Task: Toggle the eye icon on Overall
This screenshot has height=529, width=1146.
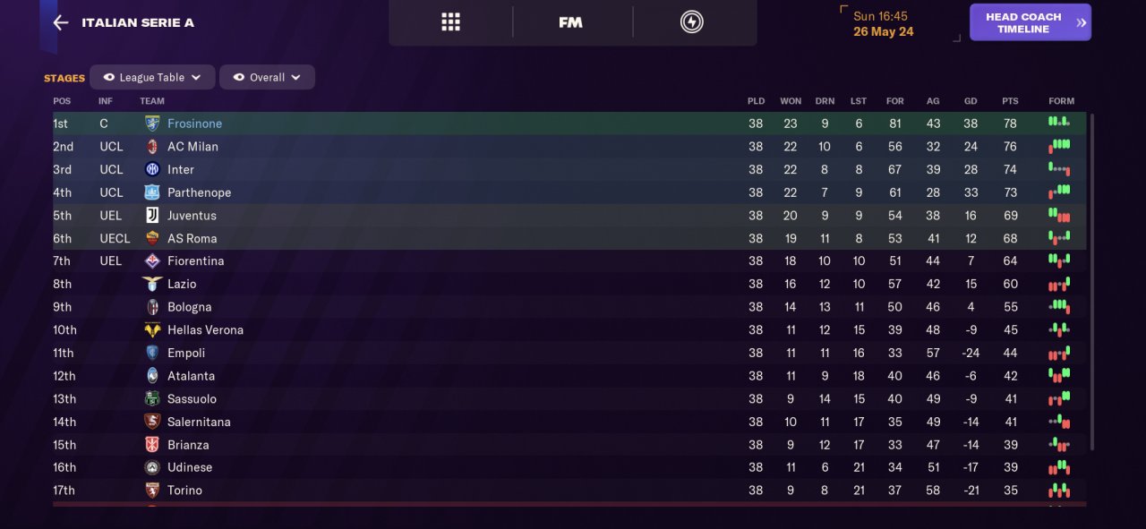Action: 239,77
